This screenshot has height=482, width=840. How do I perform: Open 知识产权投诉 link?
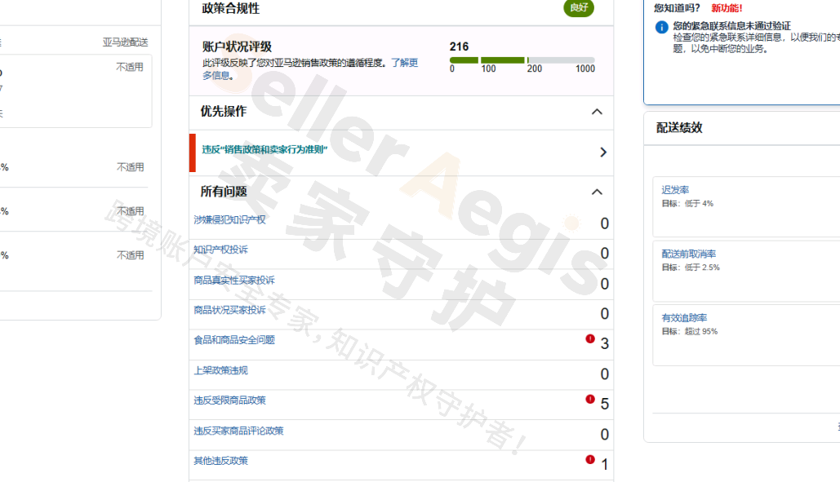point(220,250)
